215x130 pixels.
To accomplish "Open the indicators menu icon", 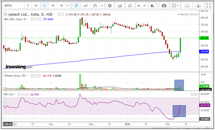I will coord(120,6).
